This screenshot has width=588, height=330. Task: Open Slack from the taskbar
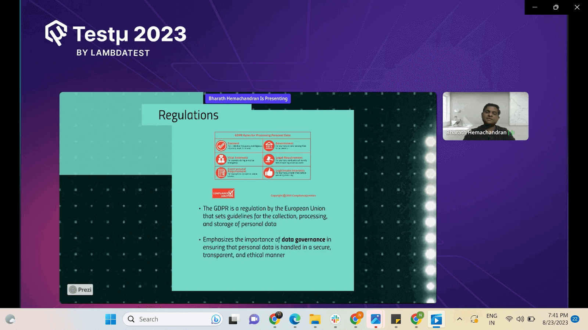coord(336,319)
